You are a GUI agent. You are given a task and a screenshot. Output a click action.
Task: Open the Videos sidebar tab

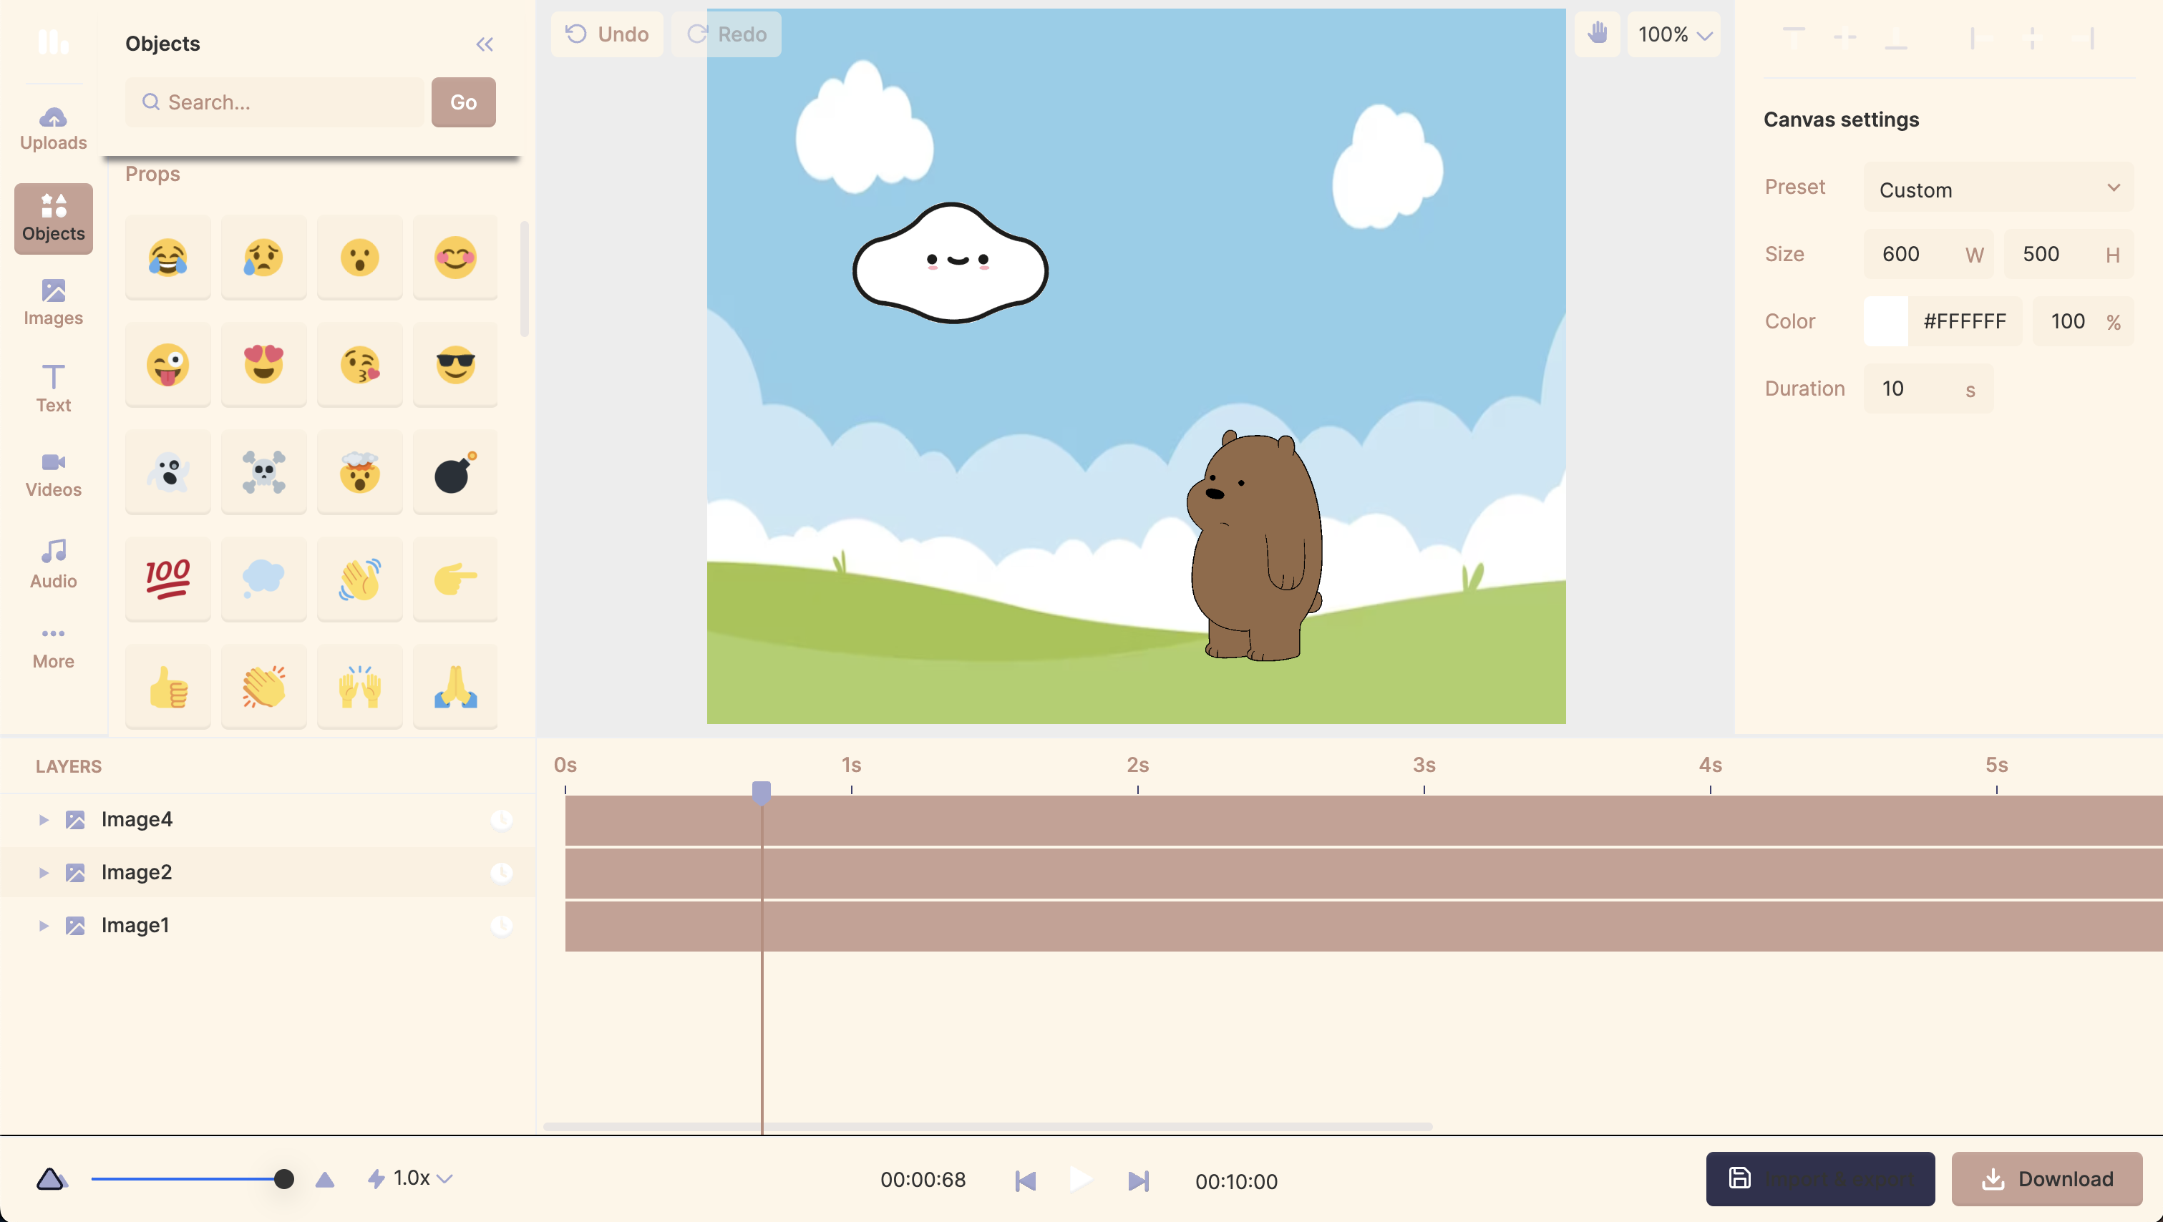point(53,475)
